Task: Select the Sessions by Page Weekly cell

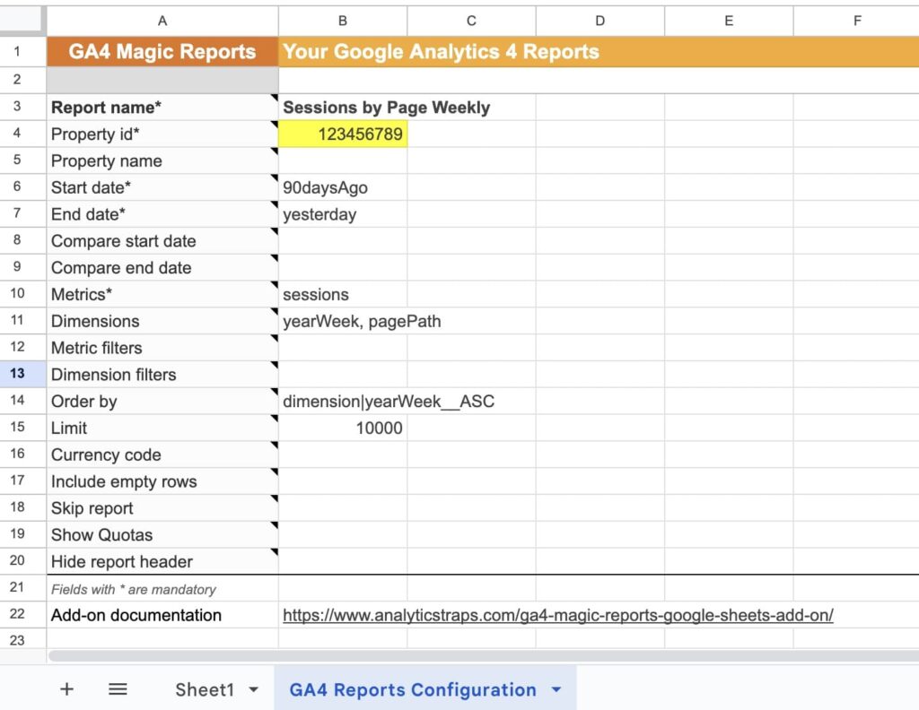Action: (x=386, y=107)
